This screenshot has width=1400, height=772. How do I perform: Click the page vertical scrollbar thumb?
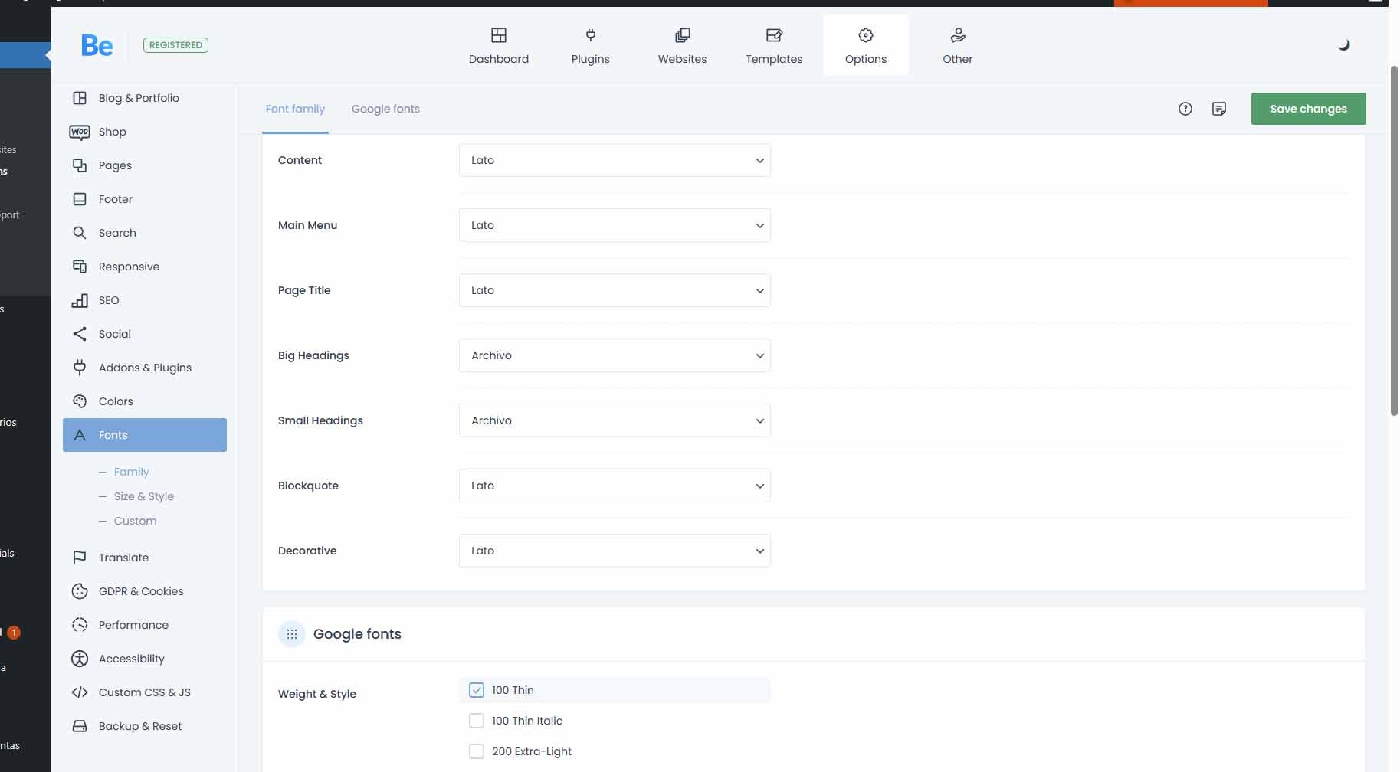[1394, 241]
